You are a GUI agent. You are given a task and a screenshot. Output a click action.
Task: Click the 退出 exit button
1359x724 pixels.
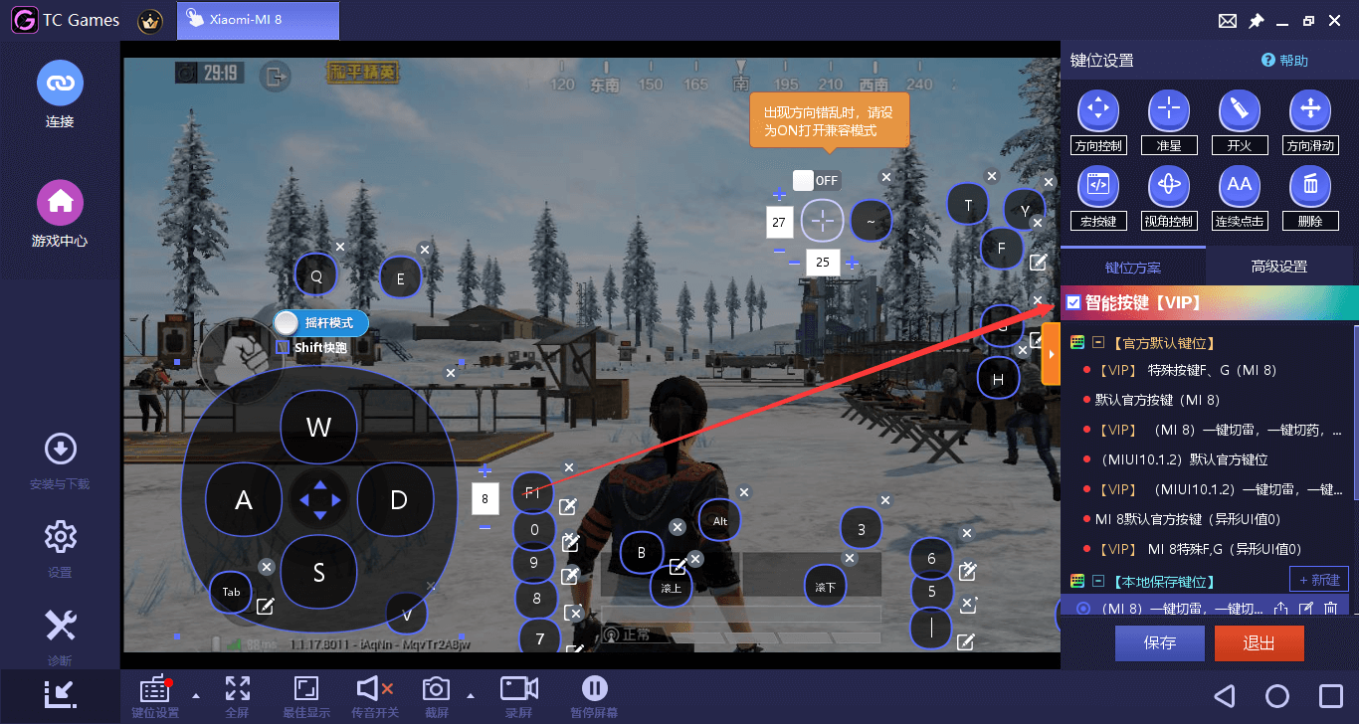click(x=1259, y=643)
